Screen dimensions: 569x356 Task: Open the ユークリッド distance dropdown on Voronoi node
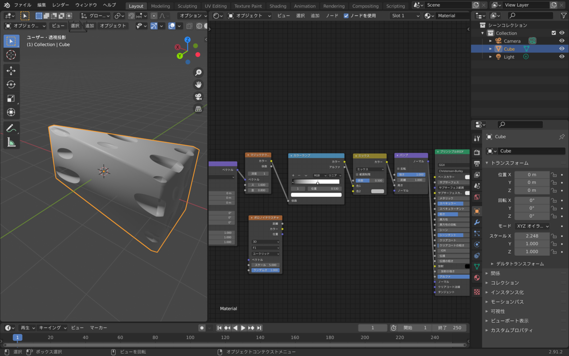266,253
